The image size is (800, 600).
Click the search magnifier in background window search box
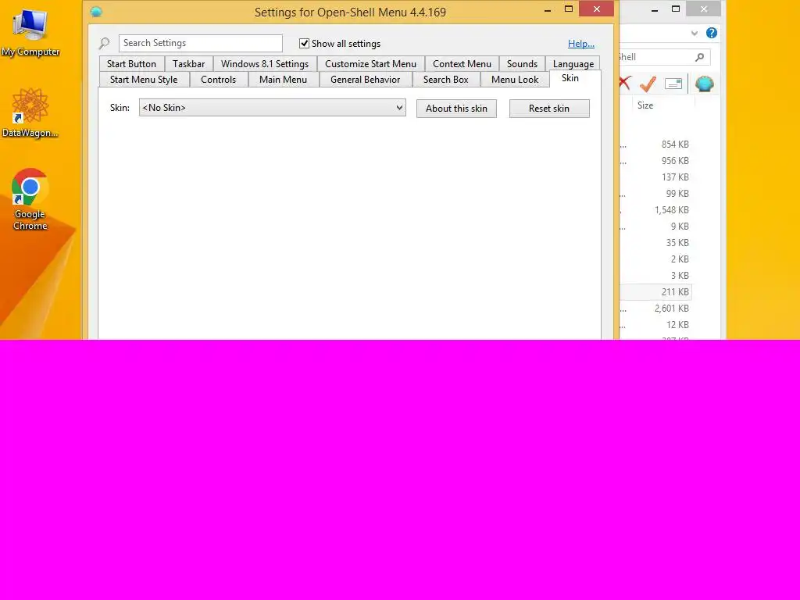tap(699, 57)
